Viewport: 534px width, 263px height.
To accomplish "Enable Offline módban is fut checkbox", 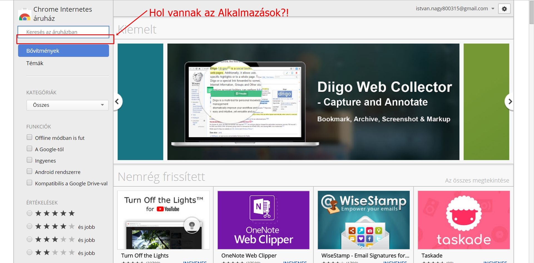I will (x=29, y=137).
